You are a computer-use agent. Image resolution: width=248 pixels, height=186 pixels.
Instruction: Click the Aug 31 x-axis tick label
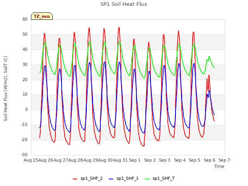click(120, 160)
